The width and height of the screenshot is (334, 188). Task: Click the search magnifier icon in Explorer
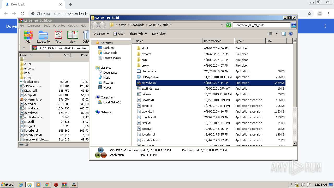click(294, 25)
